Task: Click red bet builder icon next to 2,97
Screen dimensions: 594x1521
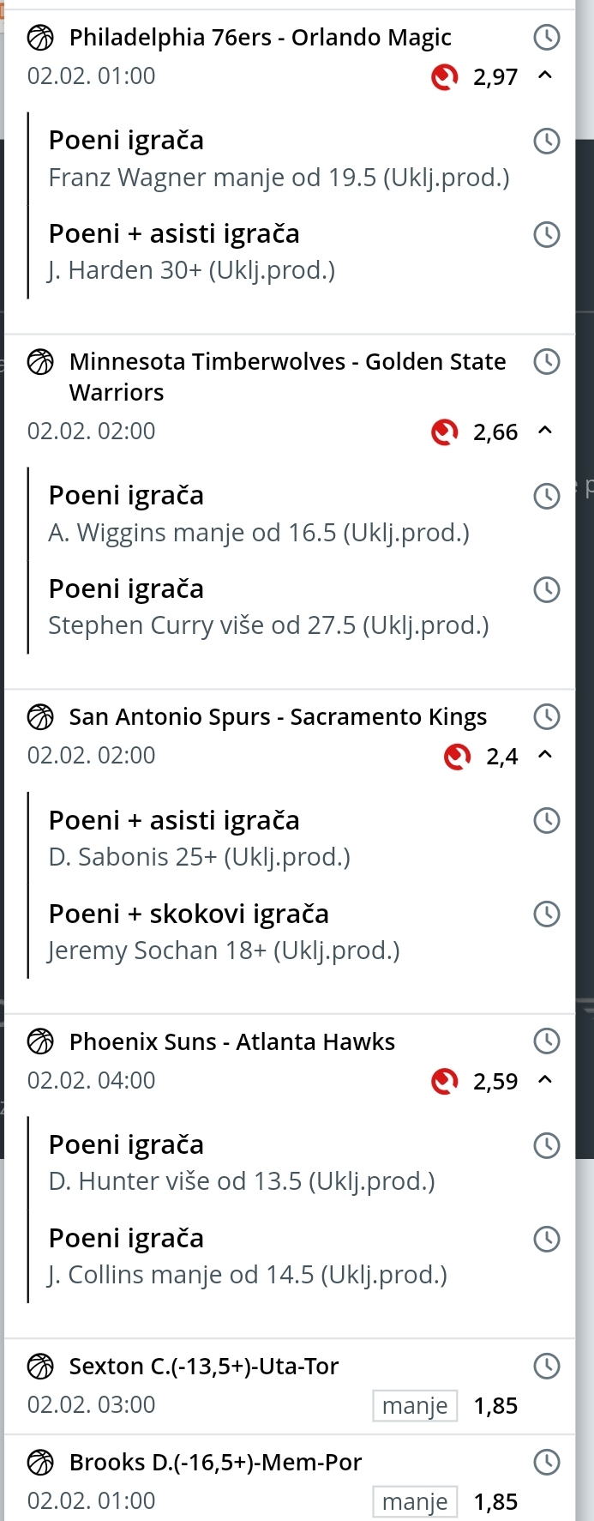Action: coord(444,77)
